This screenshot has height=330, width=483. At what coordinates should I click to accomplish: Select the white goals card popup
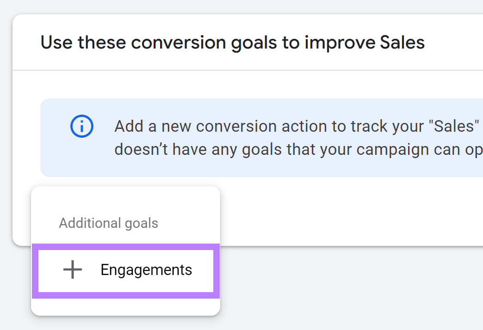[125, 213]
